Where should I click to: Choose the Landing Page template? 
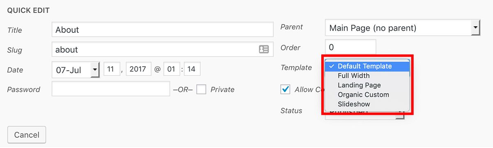359,85
